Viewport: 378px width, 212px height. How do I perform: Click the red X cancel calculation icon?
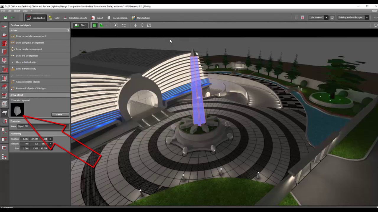click(x=302, y=18)
